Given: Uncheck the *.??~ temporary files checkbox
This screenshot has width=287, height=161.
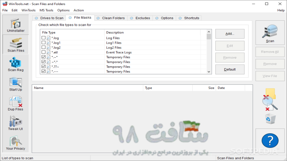Looking at the screenshot, I should tap(43, 67).
